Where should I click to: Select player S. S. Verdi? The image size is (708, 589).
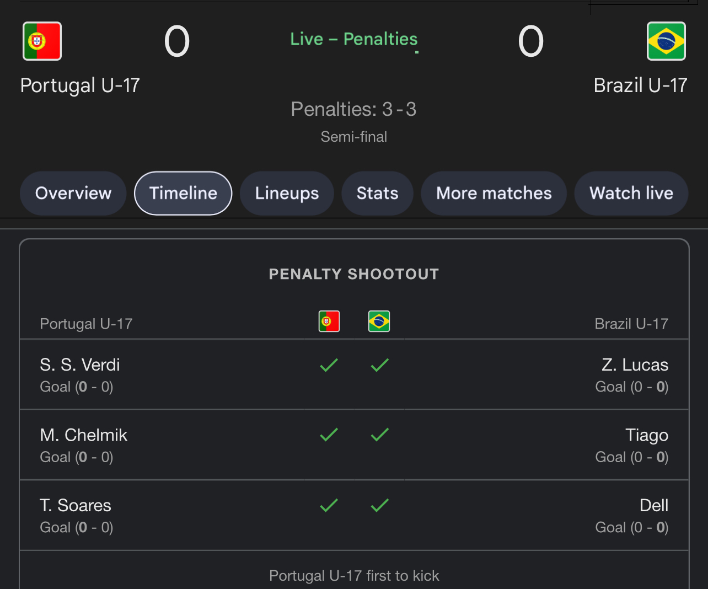[80, 365]
